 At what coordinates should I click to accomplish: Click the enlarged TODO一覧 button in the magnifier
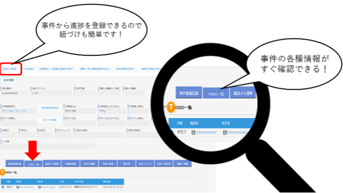coord(216,93)
